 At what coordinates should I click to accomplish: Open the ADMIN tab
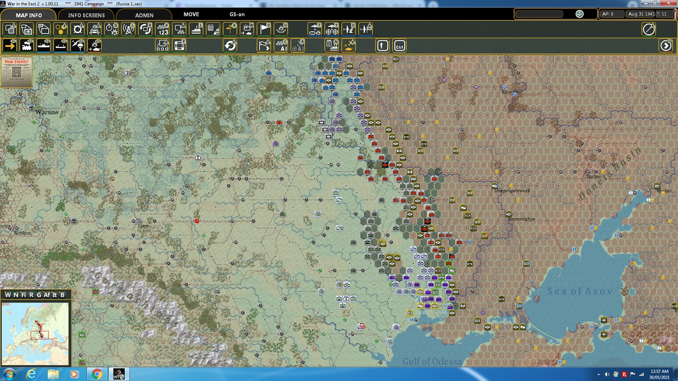144,15
